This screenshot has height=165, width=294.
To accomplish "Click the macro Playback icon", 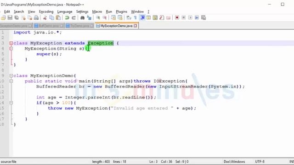I will 190,18.
